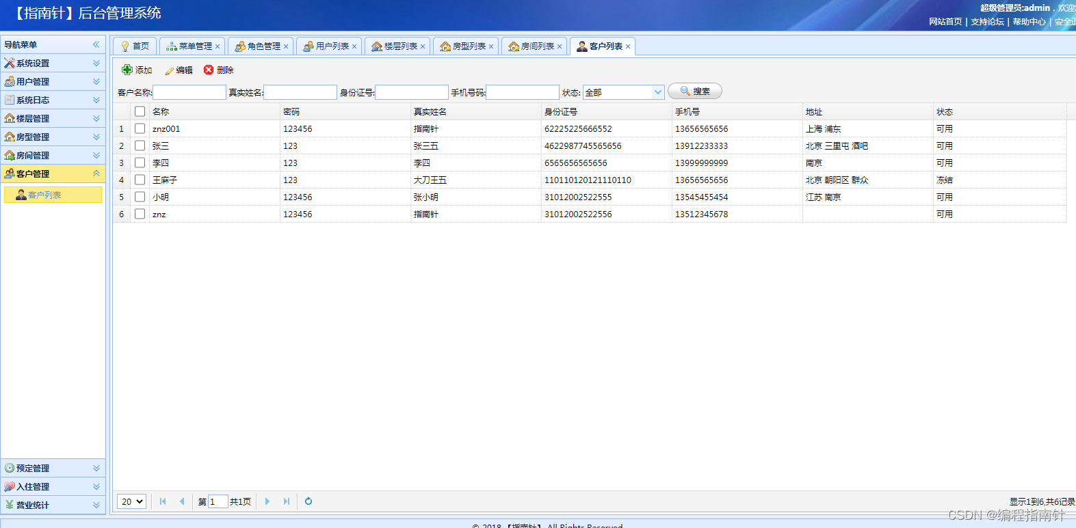
Task: Expand the System Log (系统日志) panel chevron
Action: click(x=96, y=100)
